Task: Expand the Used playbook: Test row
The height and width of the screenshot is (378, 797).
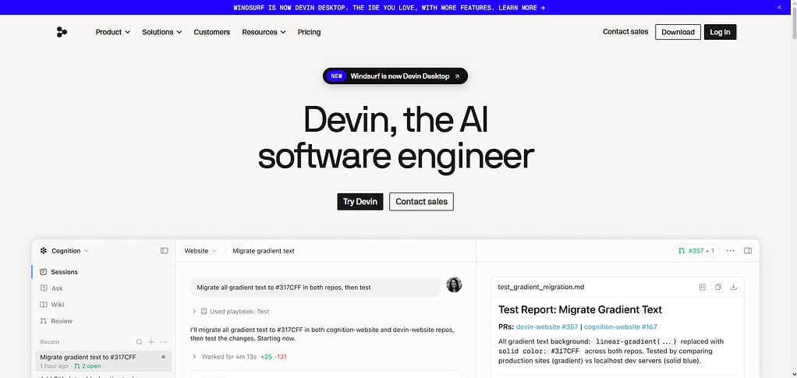Action: pyautogui.click(x=230, y=312)
